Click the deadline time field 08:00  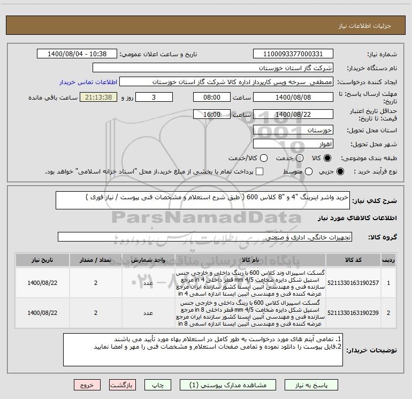[212, 97]
